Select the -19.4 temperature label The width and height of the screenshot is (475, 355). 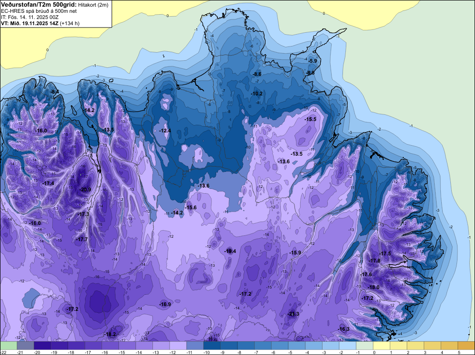(x=230, y=251)
